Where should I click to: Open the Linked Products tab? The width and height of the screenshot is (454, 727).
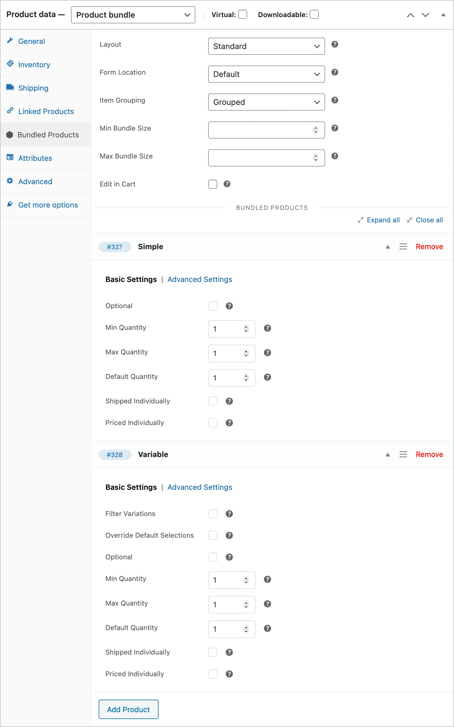pyautogui.click(x=46, y=111)
